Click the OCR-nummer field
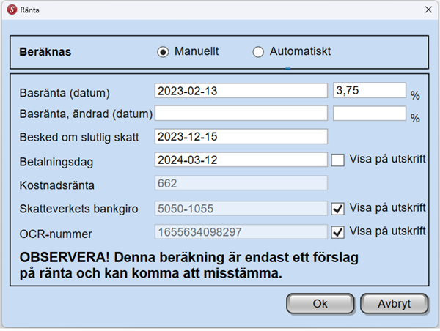 click(x=241, y=232)
